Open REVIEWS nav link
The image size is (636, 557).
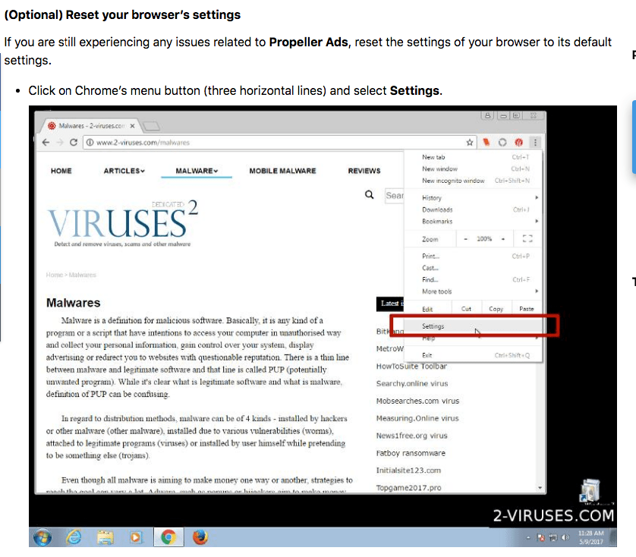364,171
